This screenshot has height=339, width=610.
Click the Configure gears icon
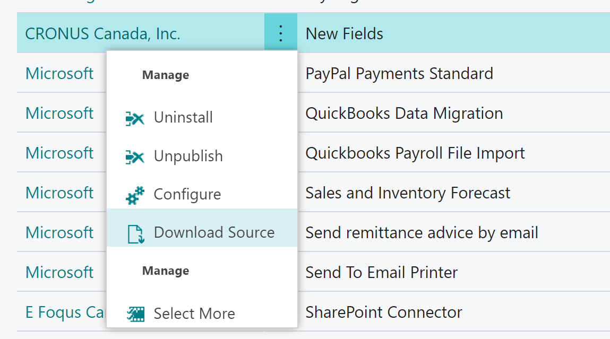coord(135,195)
